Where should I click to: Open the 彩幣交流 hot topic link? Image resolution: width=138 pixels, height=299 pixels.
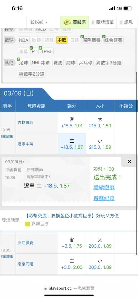(72, 216)
